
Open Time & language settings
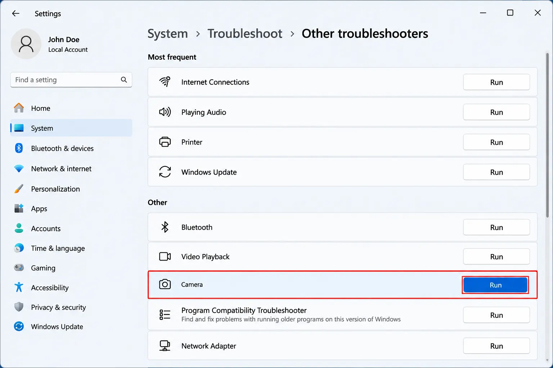(71, 248)
